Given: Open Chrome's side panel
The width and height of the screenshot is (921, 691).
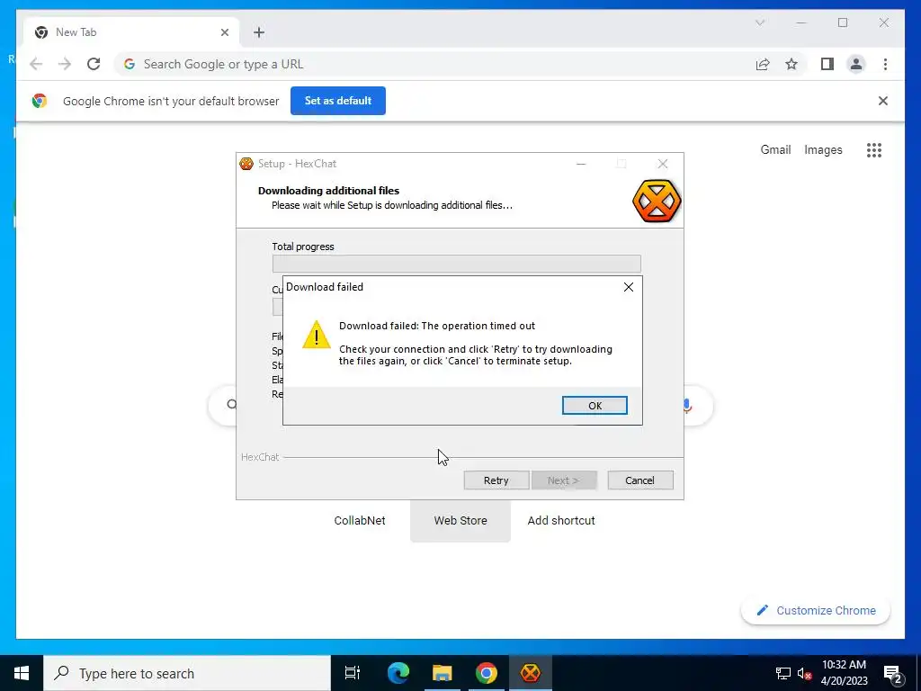Looking at the screenshot, I should [x=827, y=64].
